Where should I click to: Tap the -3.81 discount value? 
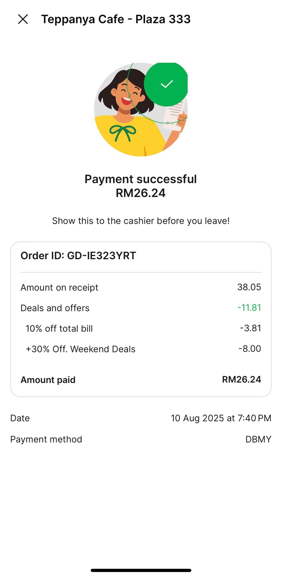tap(250, 328)
